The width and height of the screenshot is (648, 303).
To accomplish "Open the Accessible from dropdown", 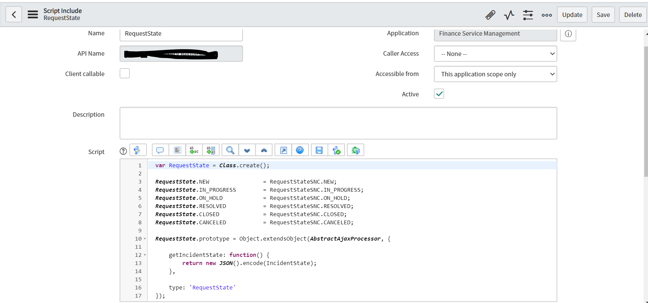I will [x=495, y=74].
